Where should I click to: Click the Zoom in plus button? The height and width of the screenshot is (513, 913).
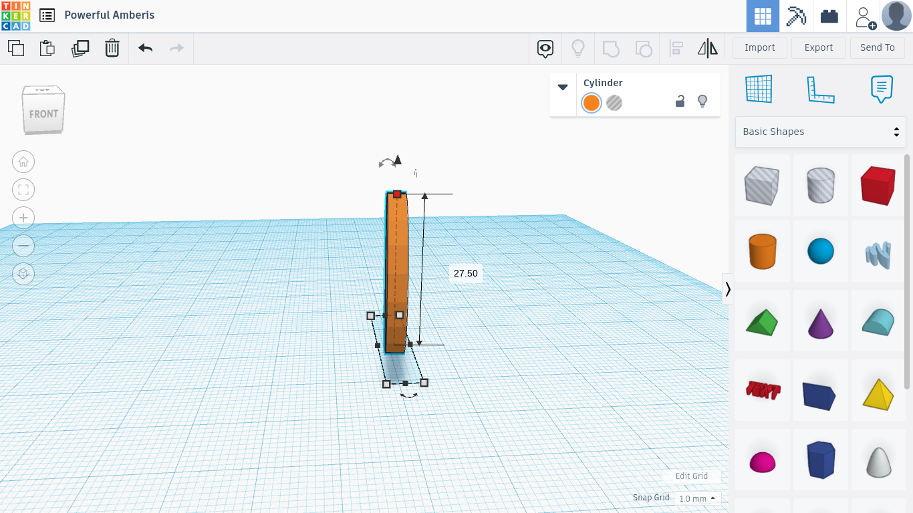click(x=23, y=218)
